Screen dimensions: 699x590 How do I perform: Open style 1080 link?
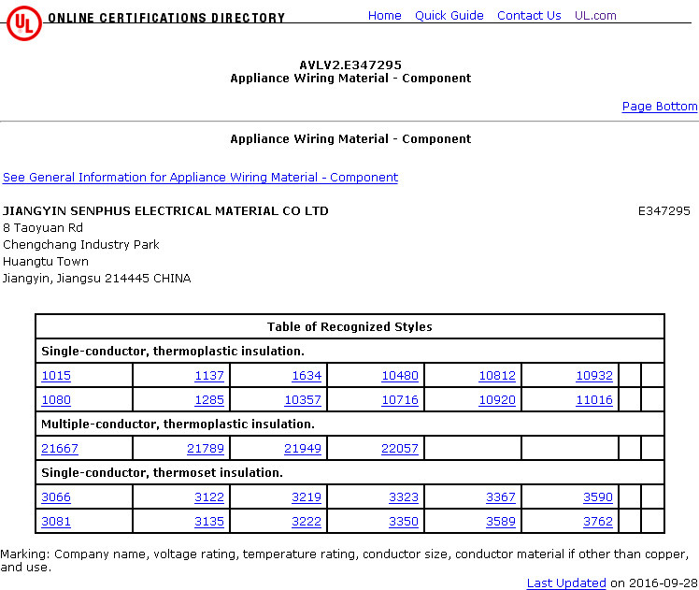56,399
